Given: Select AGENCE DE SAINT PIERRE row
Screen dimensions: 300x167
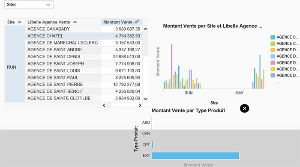Looking at the screenshot, I should coord(84,85).
